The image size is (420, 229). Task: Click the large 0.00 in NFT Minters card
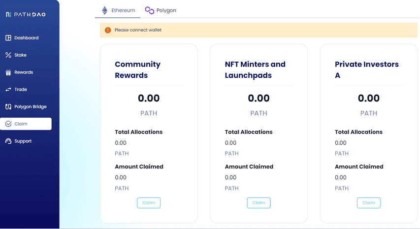click(259, 98)
